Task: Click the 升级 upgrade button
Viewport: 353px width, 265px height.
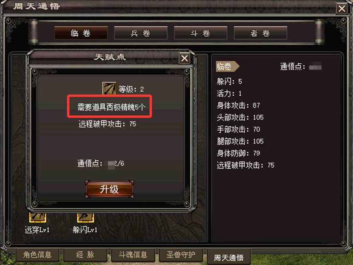Action: pos(110,189)
